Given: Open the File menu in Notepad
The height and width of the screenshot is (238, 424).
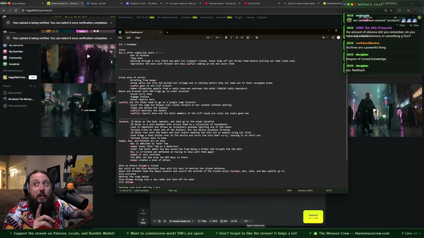Looking at the screenshot, I should pos(120,38).
